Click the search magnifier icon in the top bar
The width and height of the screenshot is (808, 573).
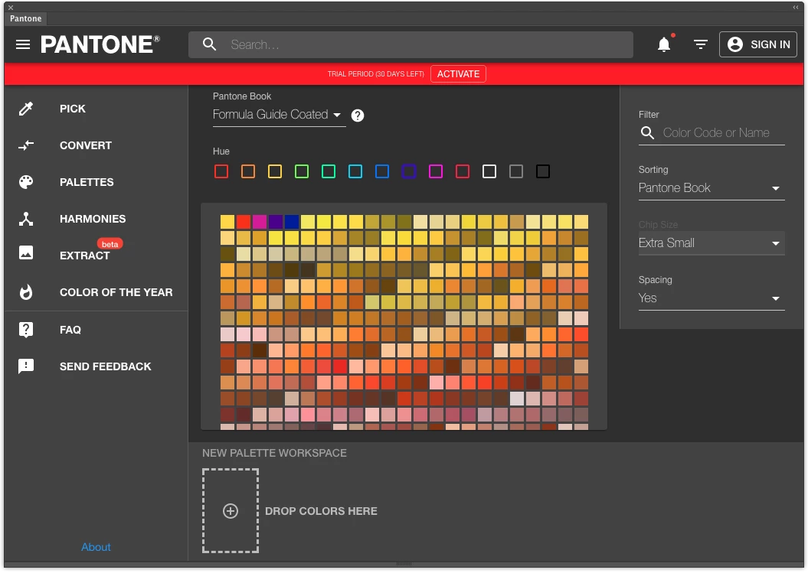[x=209, y=44]
